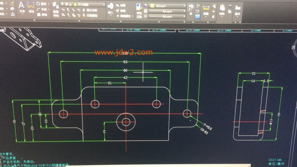
Task: Click the Base point (基点) icon
Action: (237, 7)
